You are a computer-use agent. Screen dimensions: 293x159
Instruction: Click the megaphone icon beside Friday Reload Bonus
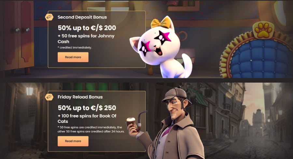pyautogui.click(x=49, y=97)
